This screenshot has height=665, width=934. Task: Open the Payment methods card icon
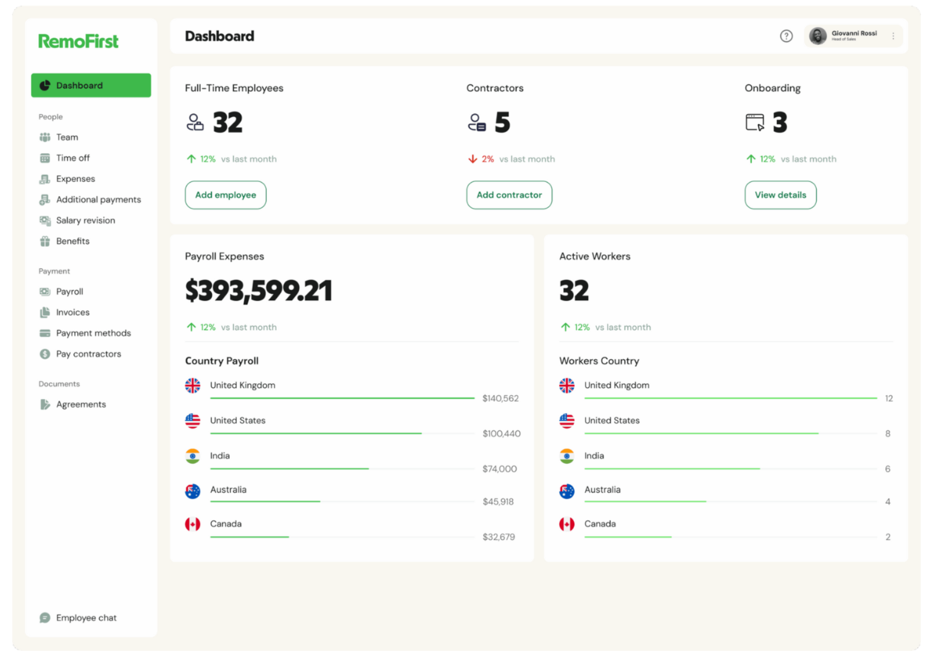point(45,333)
